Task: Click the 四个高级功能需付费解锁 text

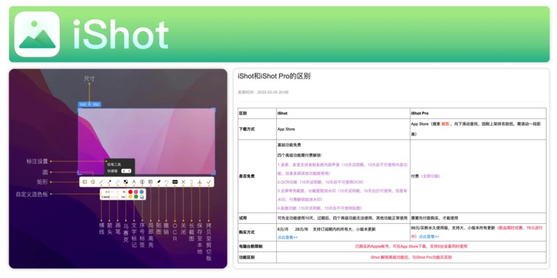Action: [300, 155]
